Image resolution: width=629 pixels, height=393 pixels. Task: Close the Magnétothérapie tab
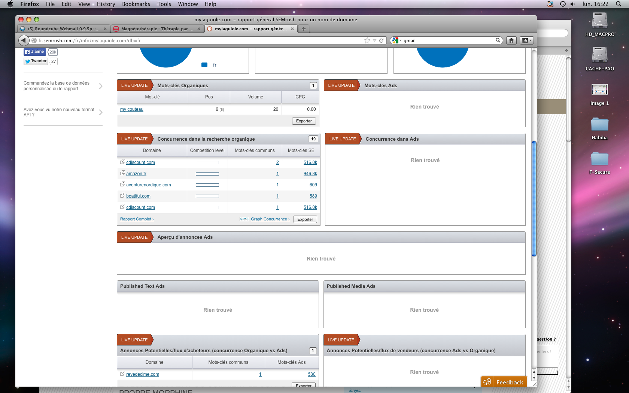199,28
